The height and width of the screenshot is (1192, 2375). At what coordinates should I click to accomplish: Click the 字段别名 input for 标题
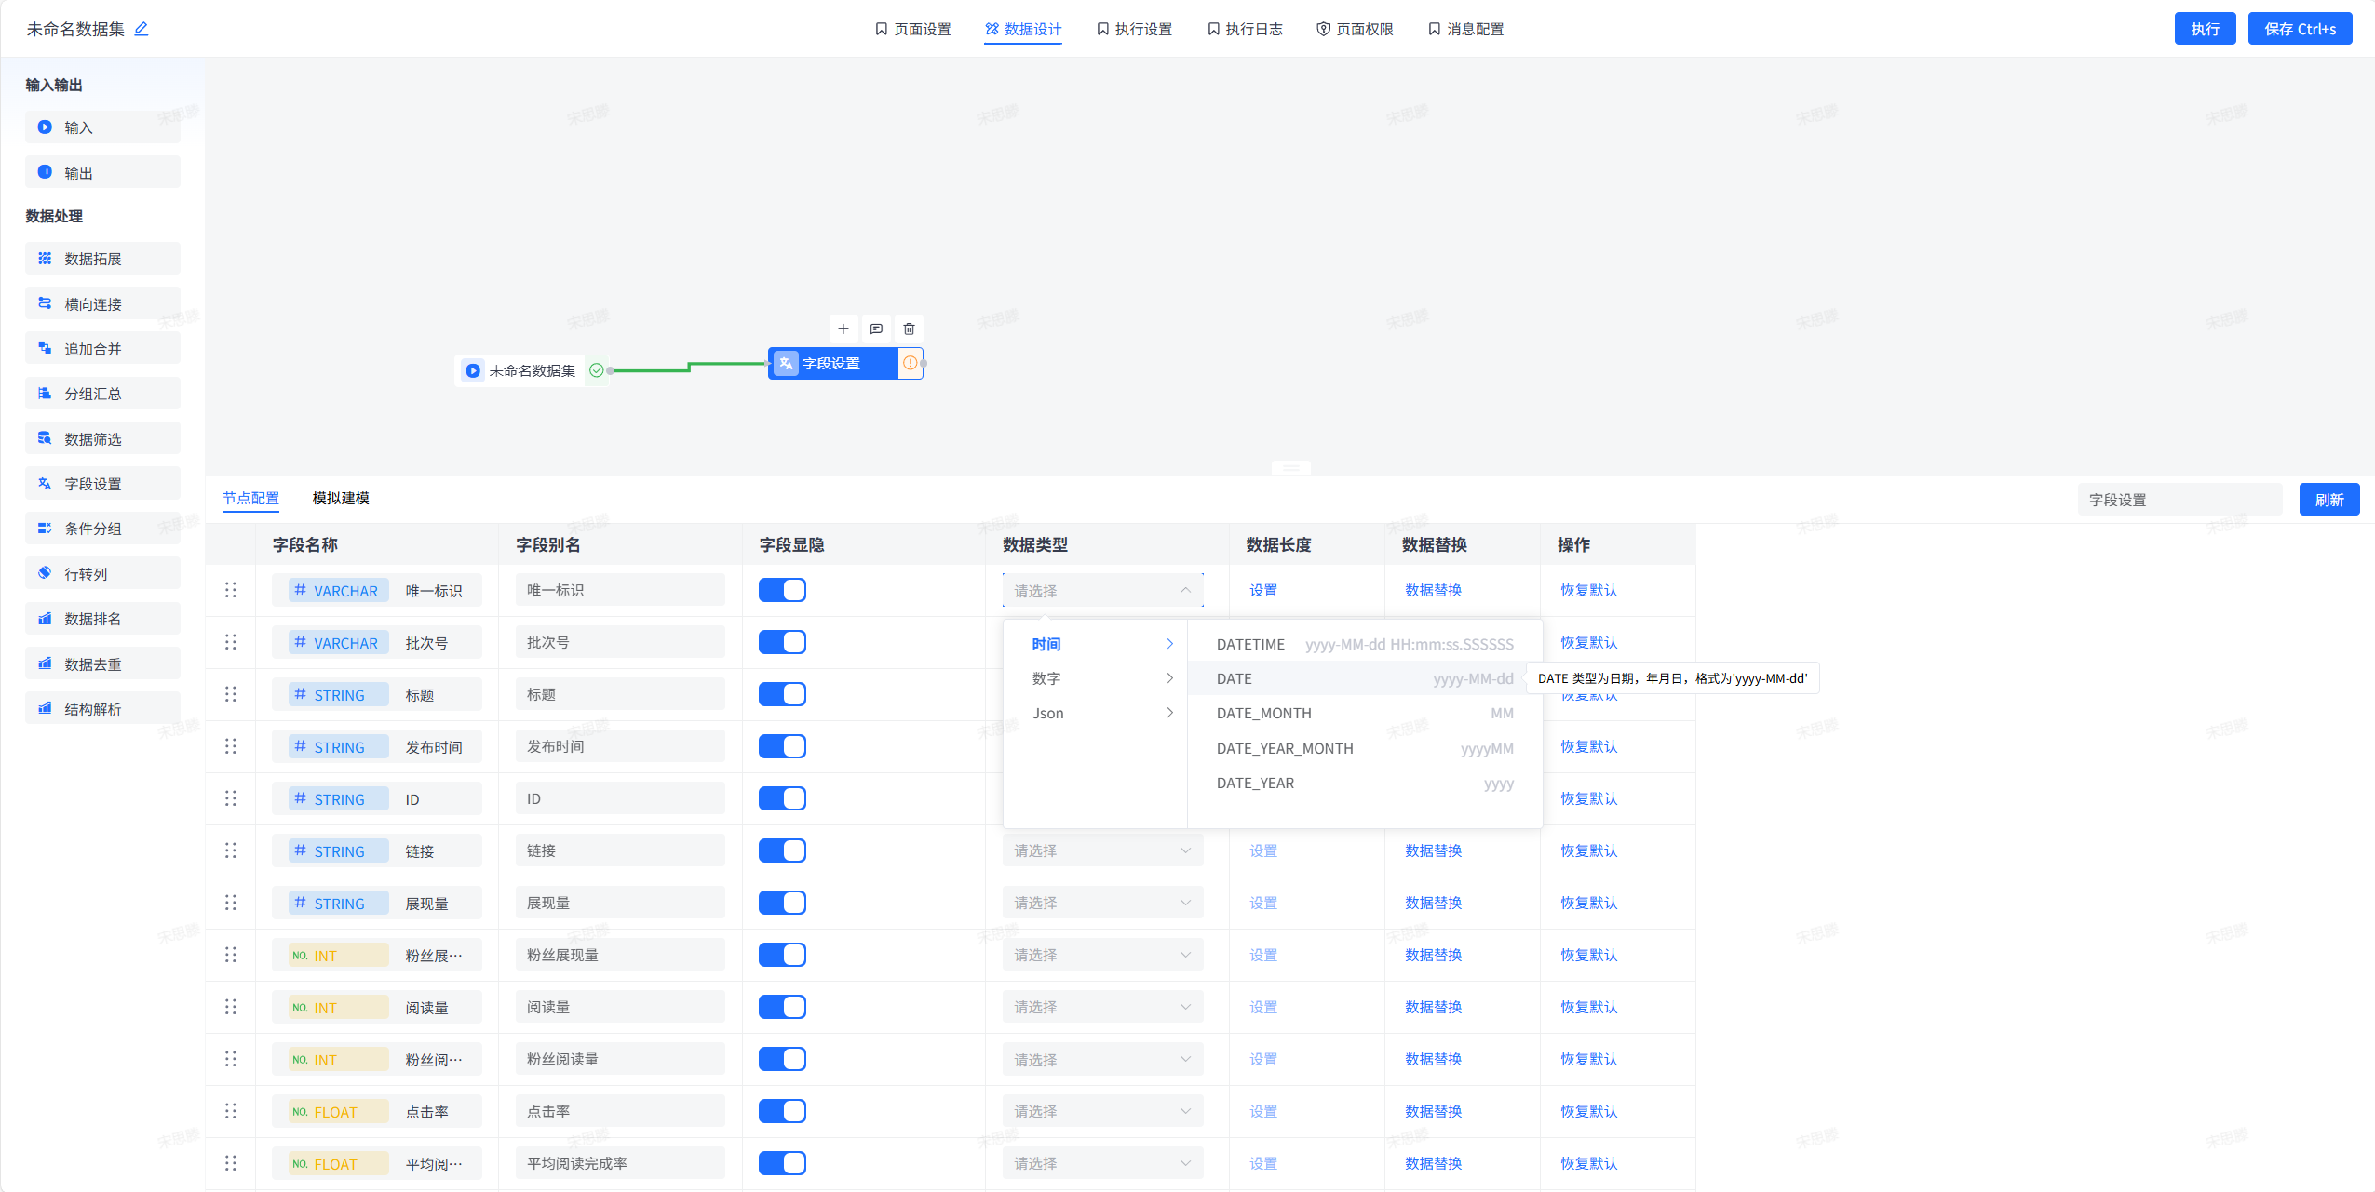tap(619, 694)
